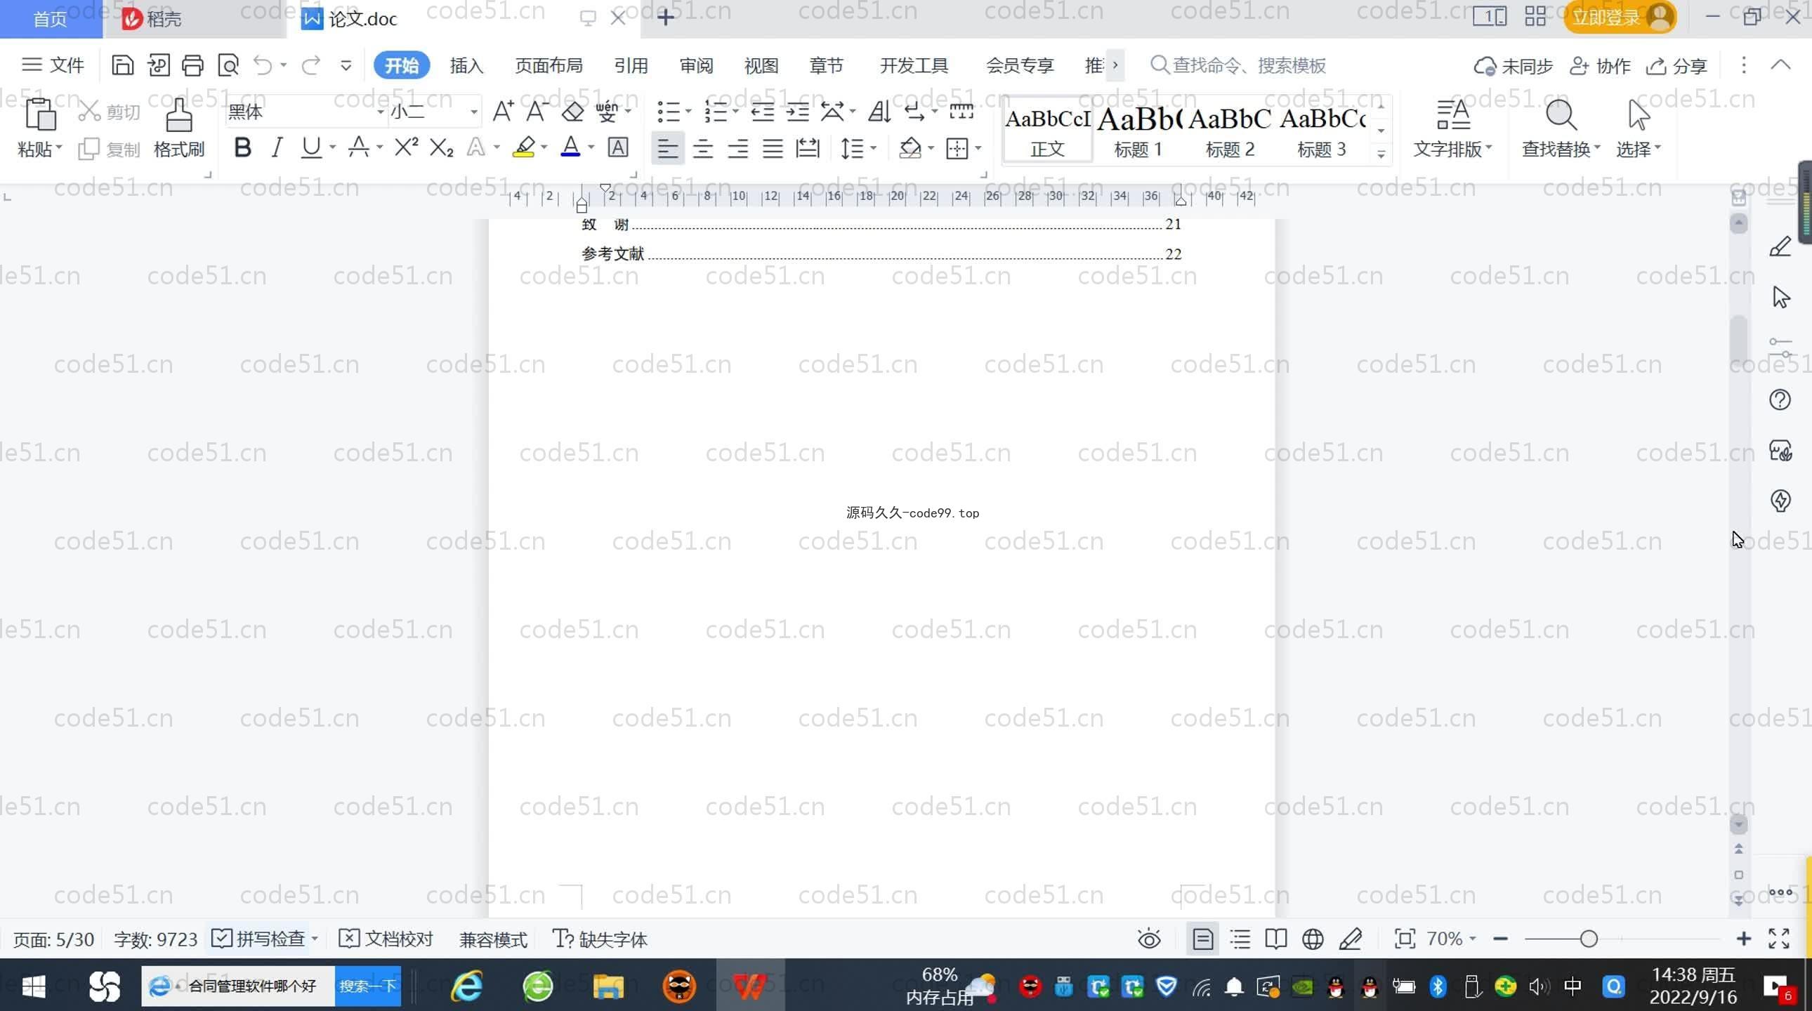Toggle Justify alignment
Screen dimensions: 1812x1011
[x=773, y=148]
